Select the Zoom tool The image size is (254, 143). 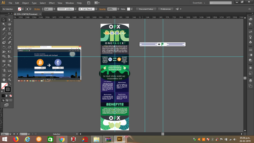point(10,80)
